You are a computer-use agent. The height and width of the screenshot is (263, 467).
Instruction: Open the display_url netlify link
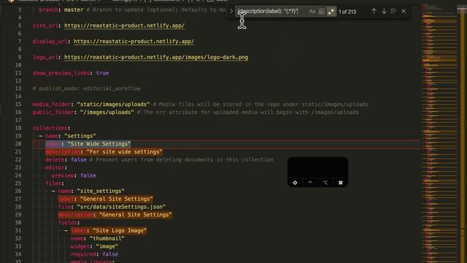(134, 42)
